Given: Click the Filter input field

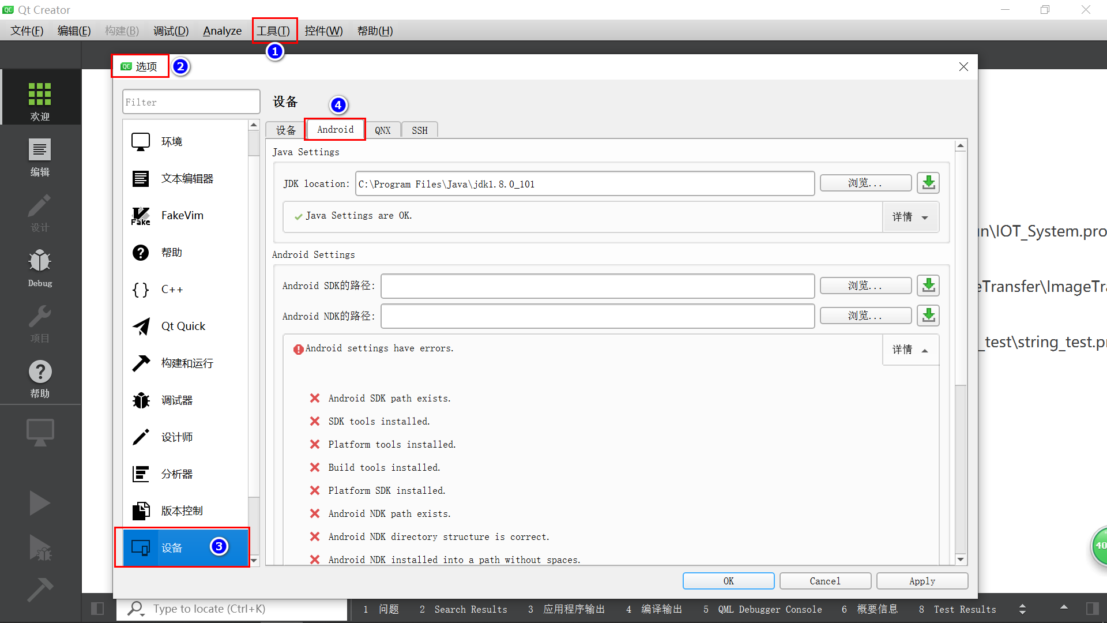Looking at the screenshot, I should [191, 102].
